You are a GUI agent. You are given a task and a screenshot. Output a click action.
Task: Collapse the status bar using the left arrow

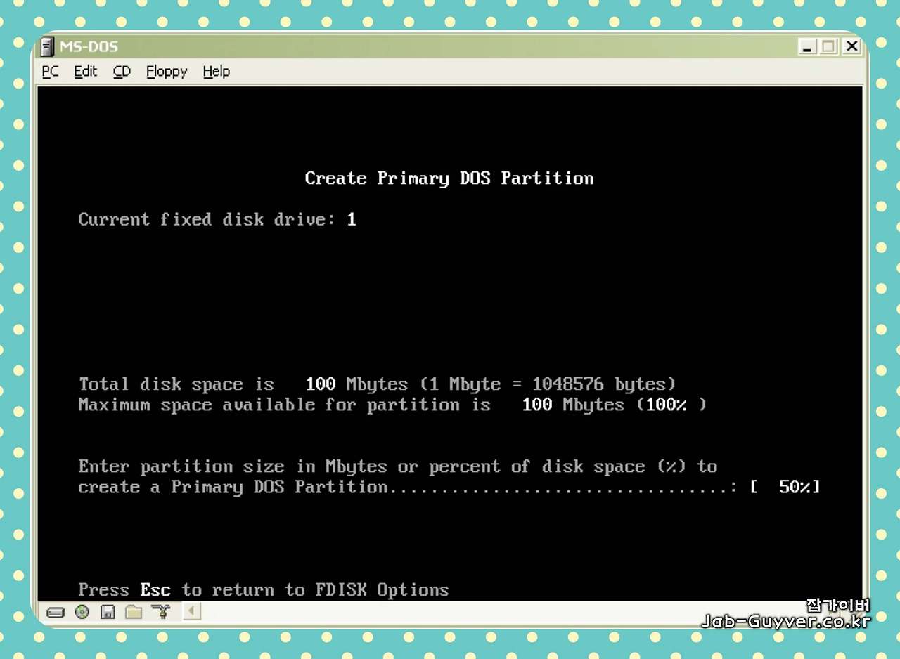(x=192, y=612)
